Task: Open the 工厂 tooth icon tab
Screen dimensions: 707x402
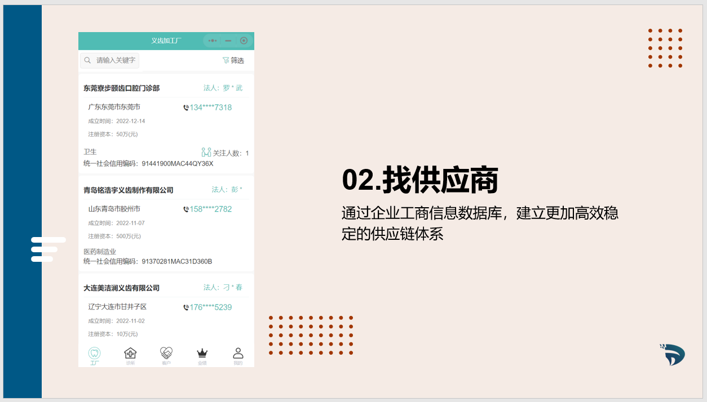Action: pyautogui.click(x=95, y=356)
